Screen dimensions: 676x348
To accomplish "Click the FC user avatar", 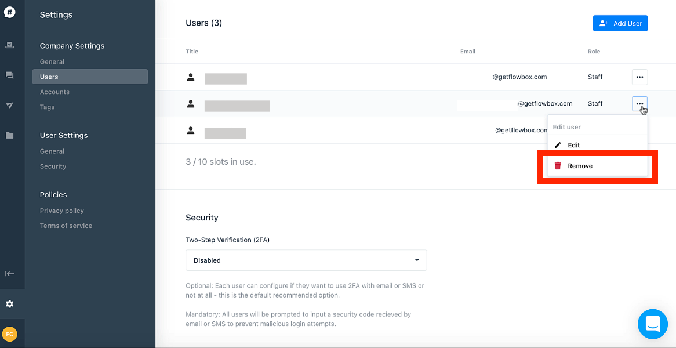I will click(10, 334).
